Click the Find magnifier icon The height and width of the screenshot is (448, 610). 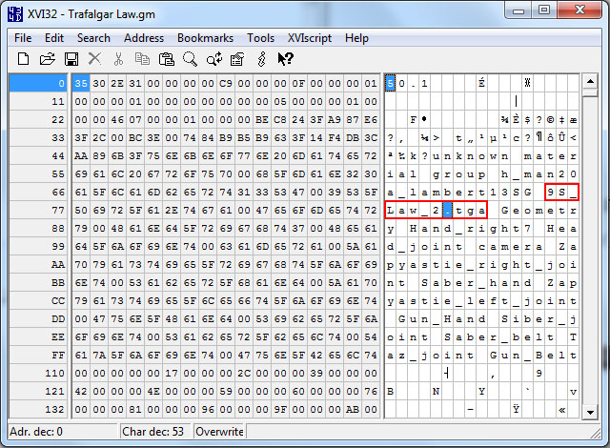tap(190, 59)
